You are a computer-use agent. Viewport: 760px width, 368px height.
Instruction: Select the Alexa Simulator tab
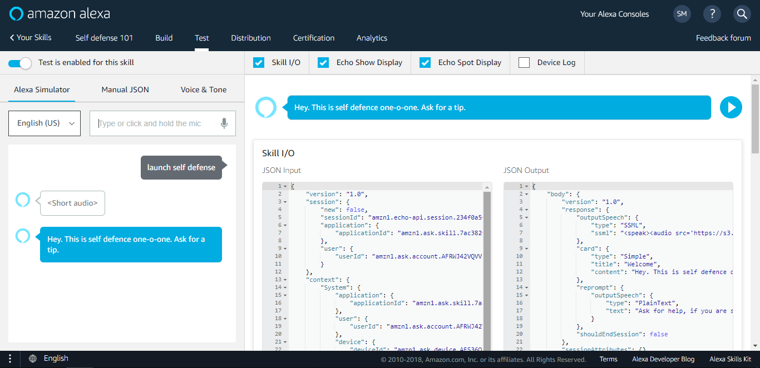(x=42, y=89)
